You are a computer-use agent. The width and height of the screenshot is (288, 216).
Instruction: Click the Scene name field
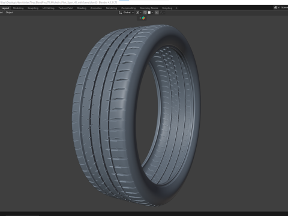[284, 8]
